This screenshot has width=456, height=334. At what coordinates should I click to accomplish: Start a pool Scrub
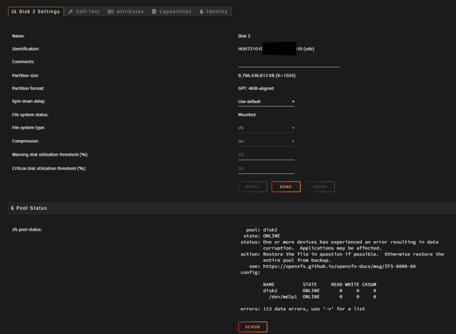(x=253, y=327)
